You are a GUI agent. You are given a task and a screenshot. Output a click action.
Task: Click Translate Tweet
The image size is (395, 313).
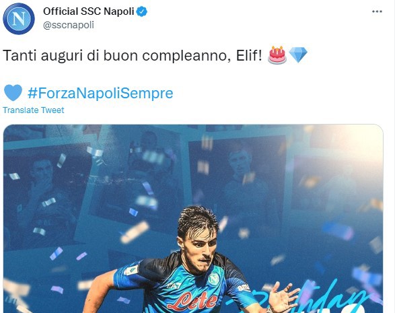[x=34, y=110]
